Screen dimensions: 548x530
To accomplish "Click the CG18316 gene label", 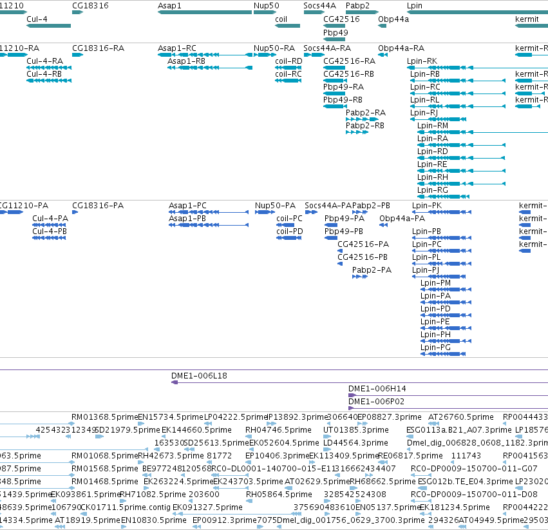I will point(90,6).
